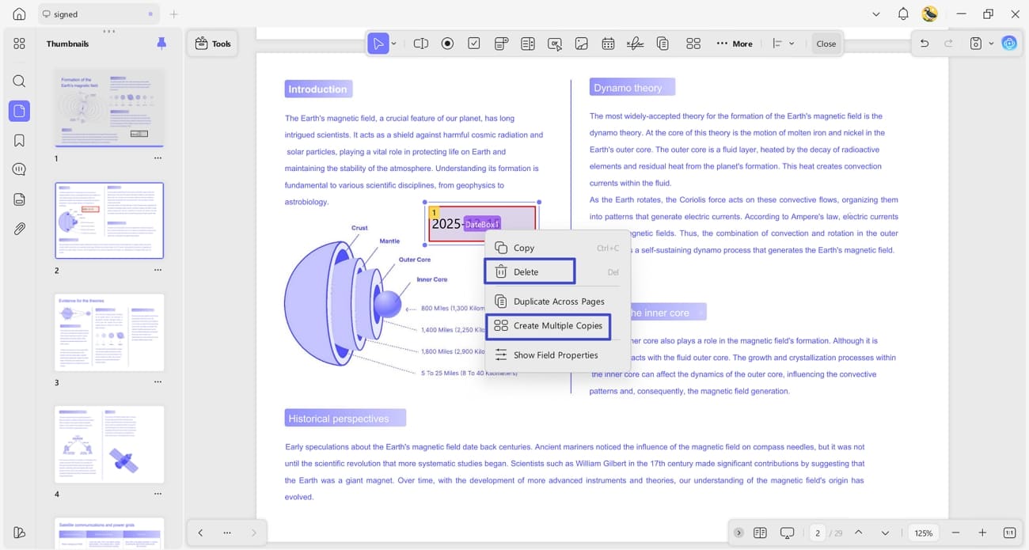
Task: Click the duplicate across pages toolbar icon
Action: tap(663, 44)
